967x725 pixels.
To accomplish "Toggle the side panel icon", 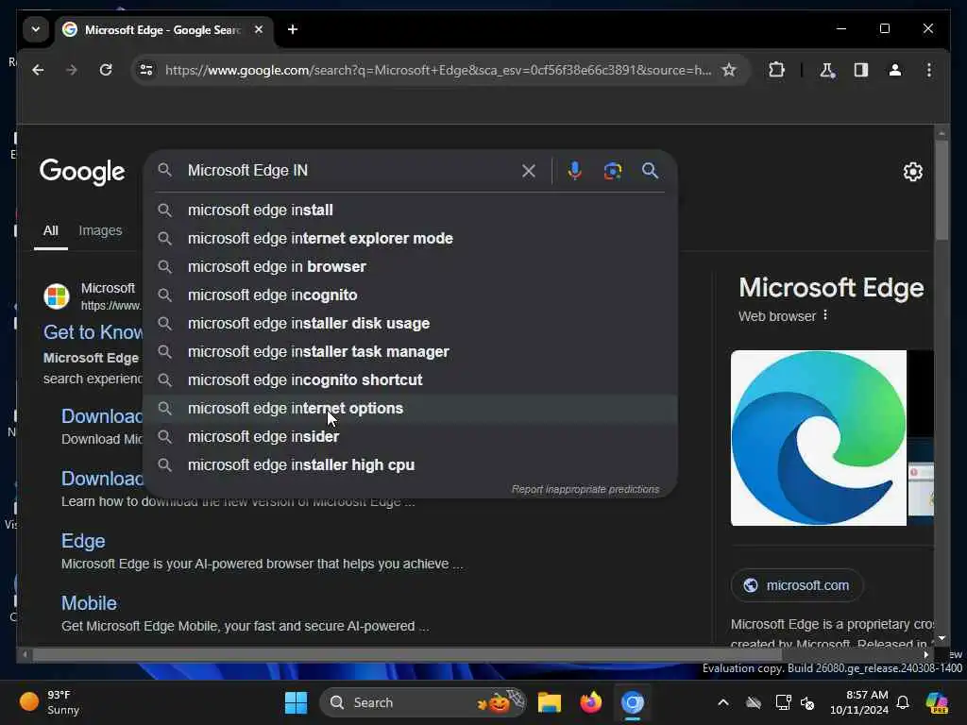I will 861,70.
